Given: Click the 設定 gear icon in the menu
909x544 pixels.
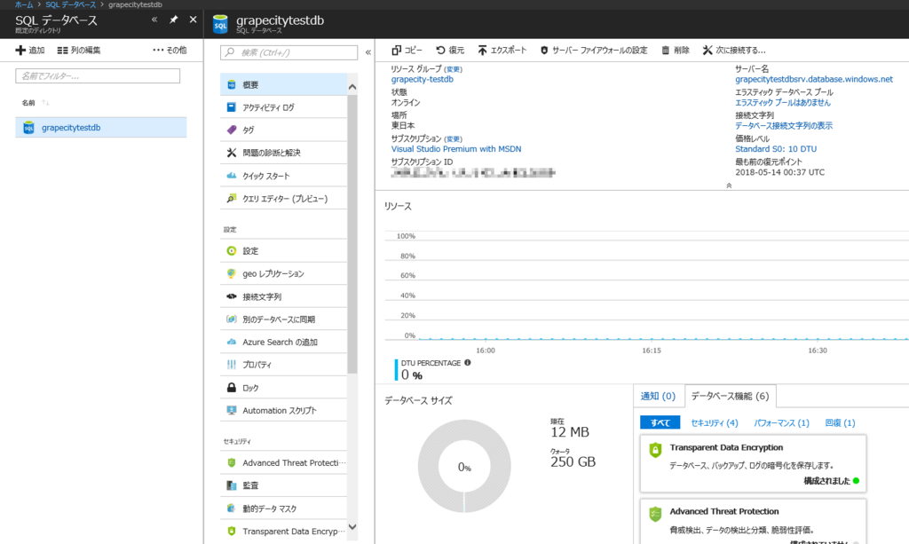Looking at the screenshot, I should tap(232, 251).
